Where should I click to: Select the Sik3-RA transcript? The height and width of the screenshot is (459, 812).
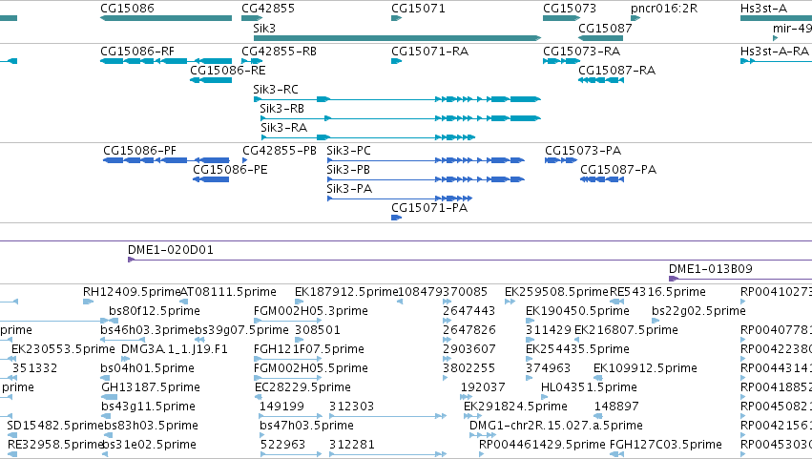pos(368,137)
